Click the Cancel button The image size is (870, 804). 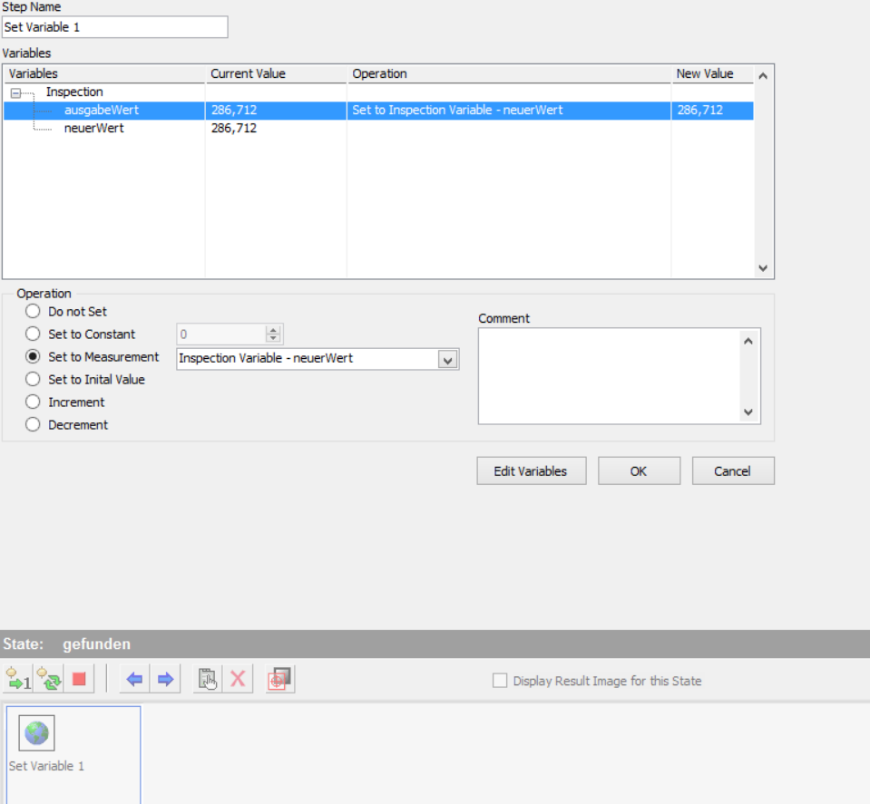pos(733,470)
